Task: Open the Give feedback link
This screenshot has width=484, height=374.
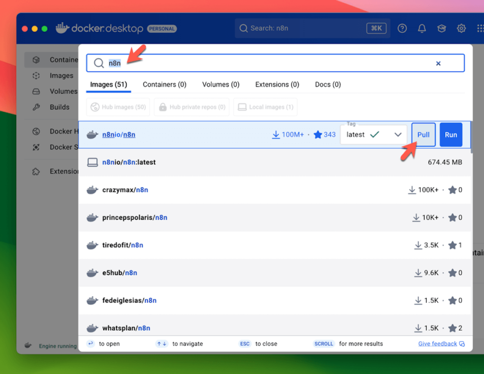Action: pyautogui.click(x=438, y=344)
